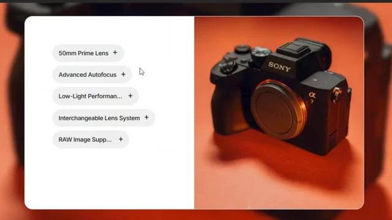Image resolution: width=392 pixels, height=220 pixels.
Task: Select the Interchangeable Lens System text
Action: [99, 118]
